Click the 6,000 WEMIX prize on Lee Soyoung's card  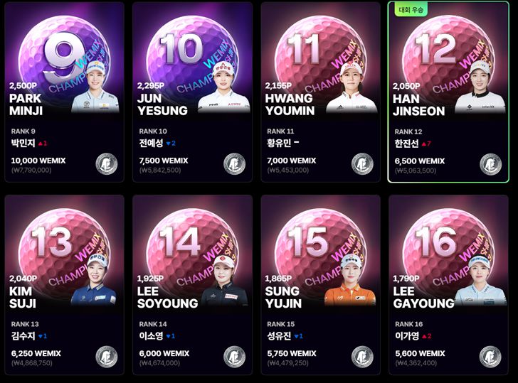pyautogui.click(x=164, y=354)
